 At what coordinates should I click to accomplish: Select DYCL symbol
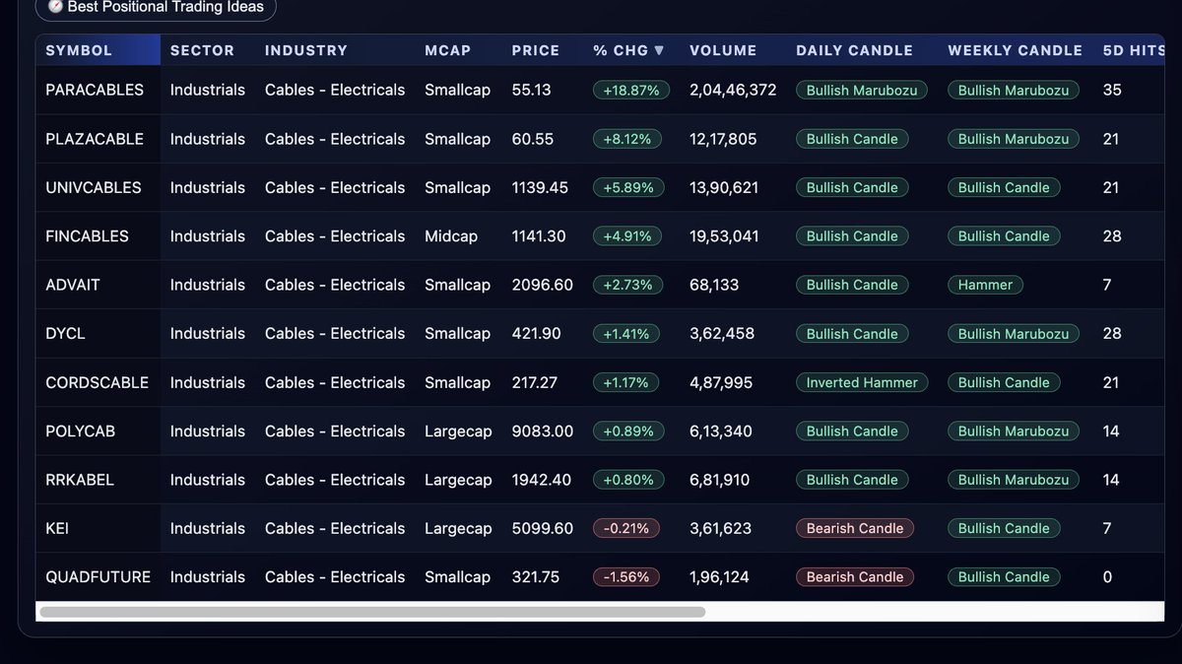(65, 334)
